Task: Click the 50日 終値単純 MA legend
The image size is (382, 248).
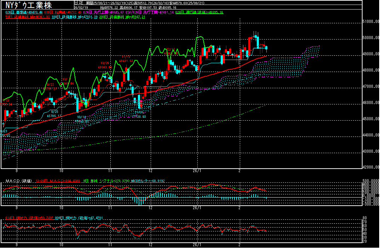Action: click(x=25, y=17)
